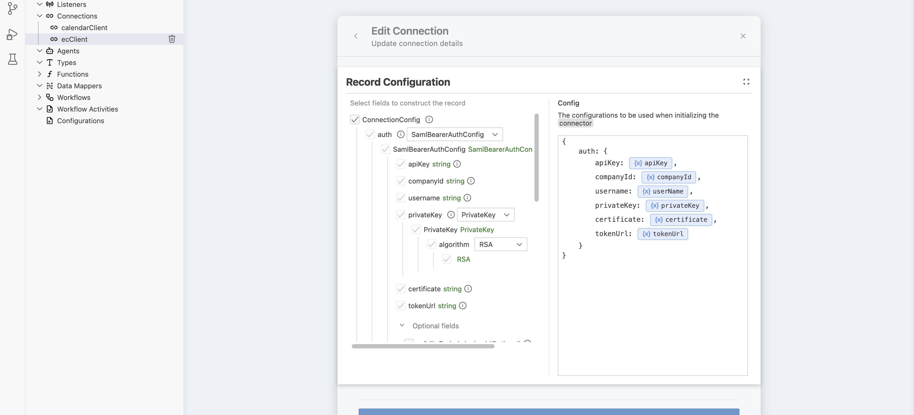The image size is (914, 415).
Task: Toggle the ConnectionConfig checkbox
Action: coord(355,119)
